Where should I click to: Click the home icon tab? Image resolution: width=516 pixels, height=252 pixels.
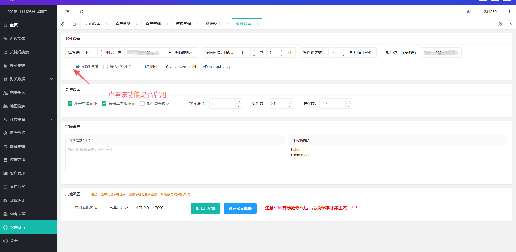click(74, 24)
